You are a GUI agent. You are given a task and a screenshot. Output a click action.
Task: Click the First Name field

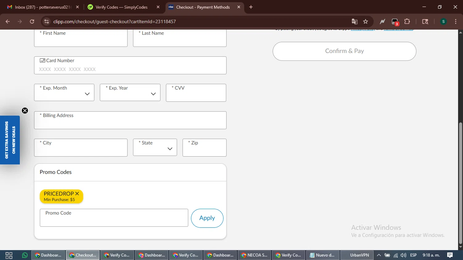[81, 38]
